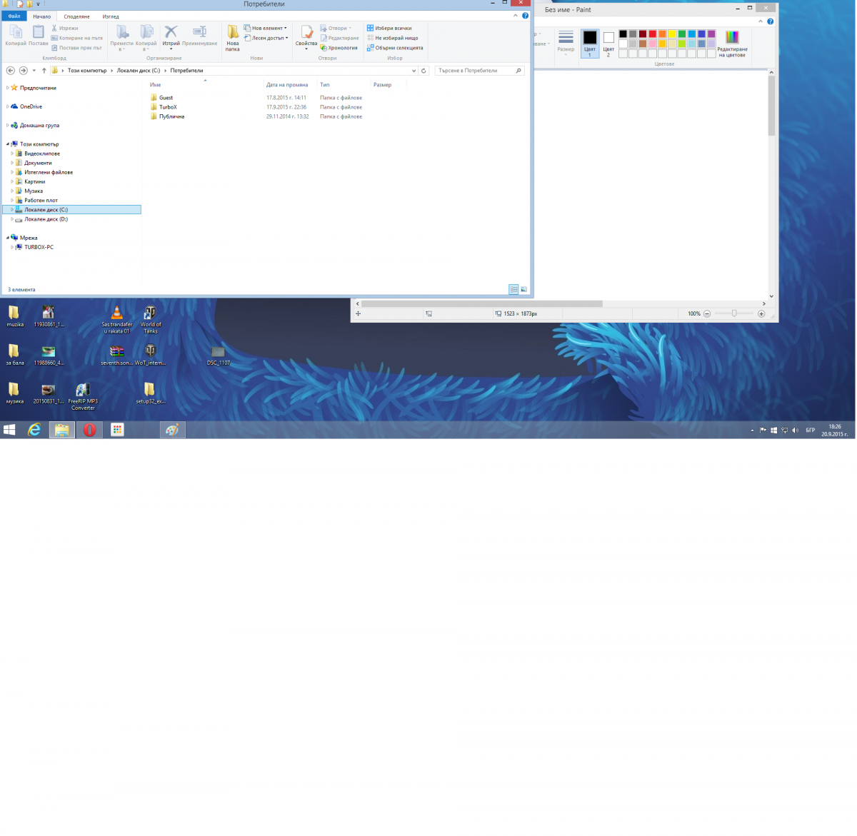Launch VLC shortcut Sas trandafer on desktop
This screenshot has height=836, width=857.
coord(116,319)
